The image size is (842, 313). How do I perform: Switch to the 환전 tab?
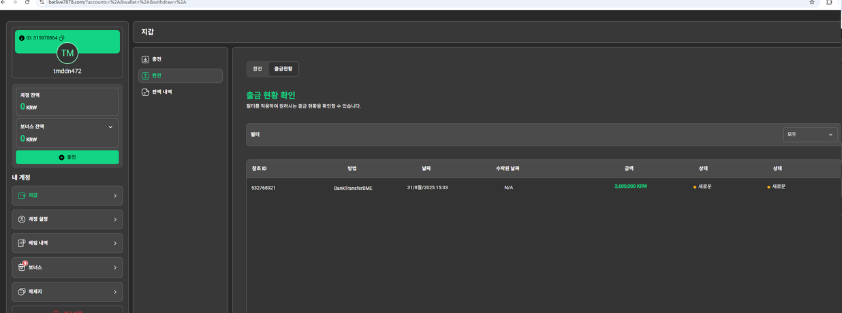[x=258, y=69]
